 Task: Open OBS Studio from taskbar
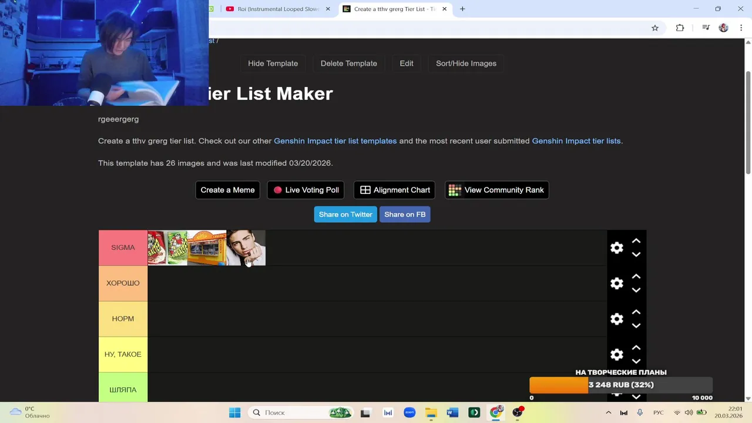[x=518, y=412]
